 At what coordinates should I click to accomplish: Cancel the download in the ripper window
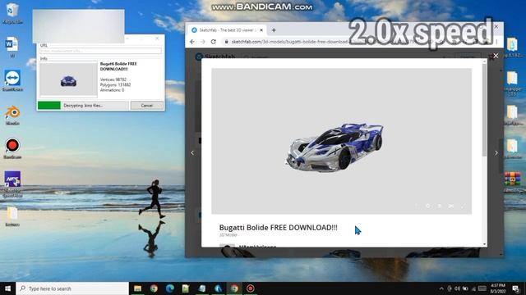pyautogui.click(x=146, y=106)
